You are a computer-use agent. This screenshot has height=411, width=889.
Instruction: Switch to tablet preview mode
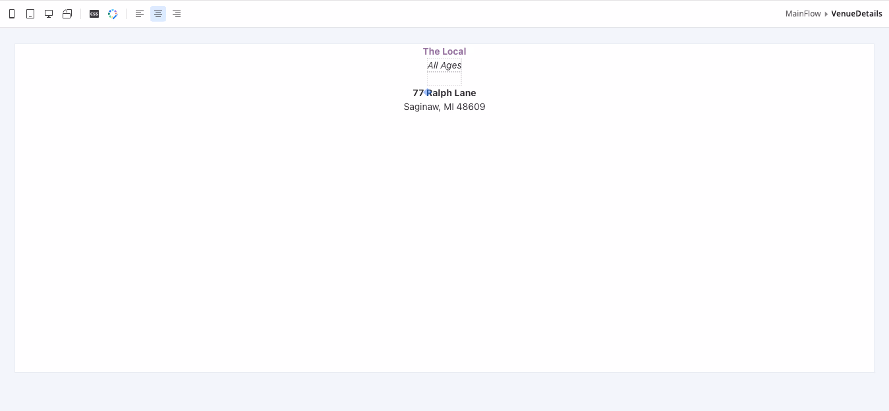click(30, 13)
